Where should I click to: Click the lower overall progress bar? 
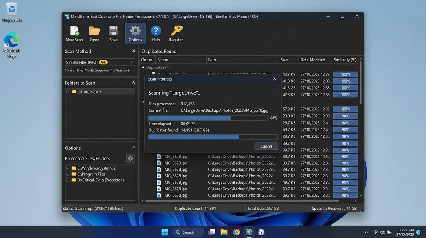tap(213, 137)
